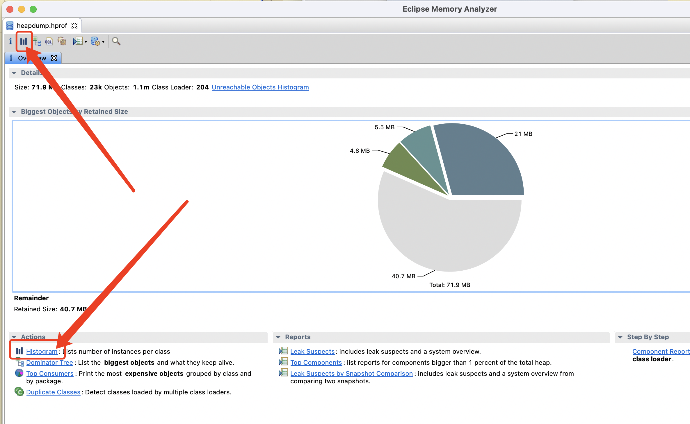Click the 21 MB chart label

523,134
